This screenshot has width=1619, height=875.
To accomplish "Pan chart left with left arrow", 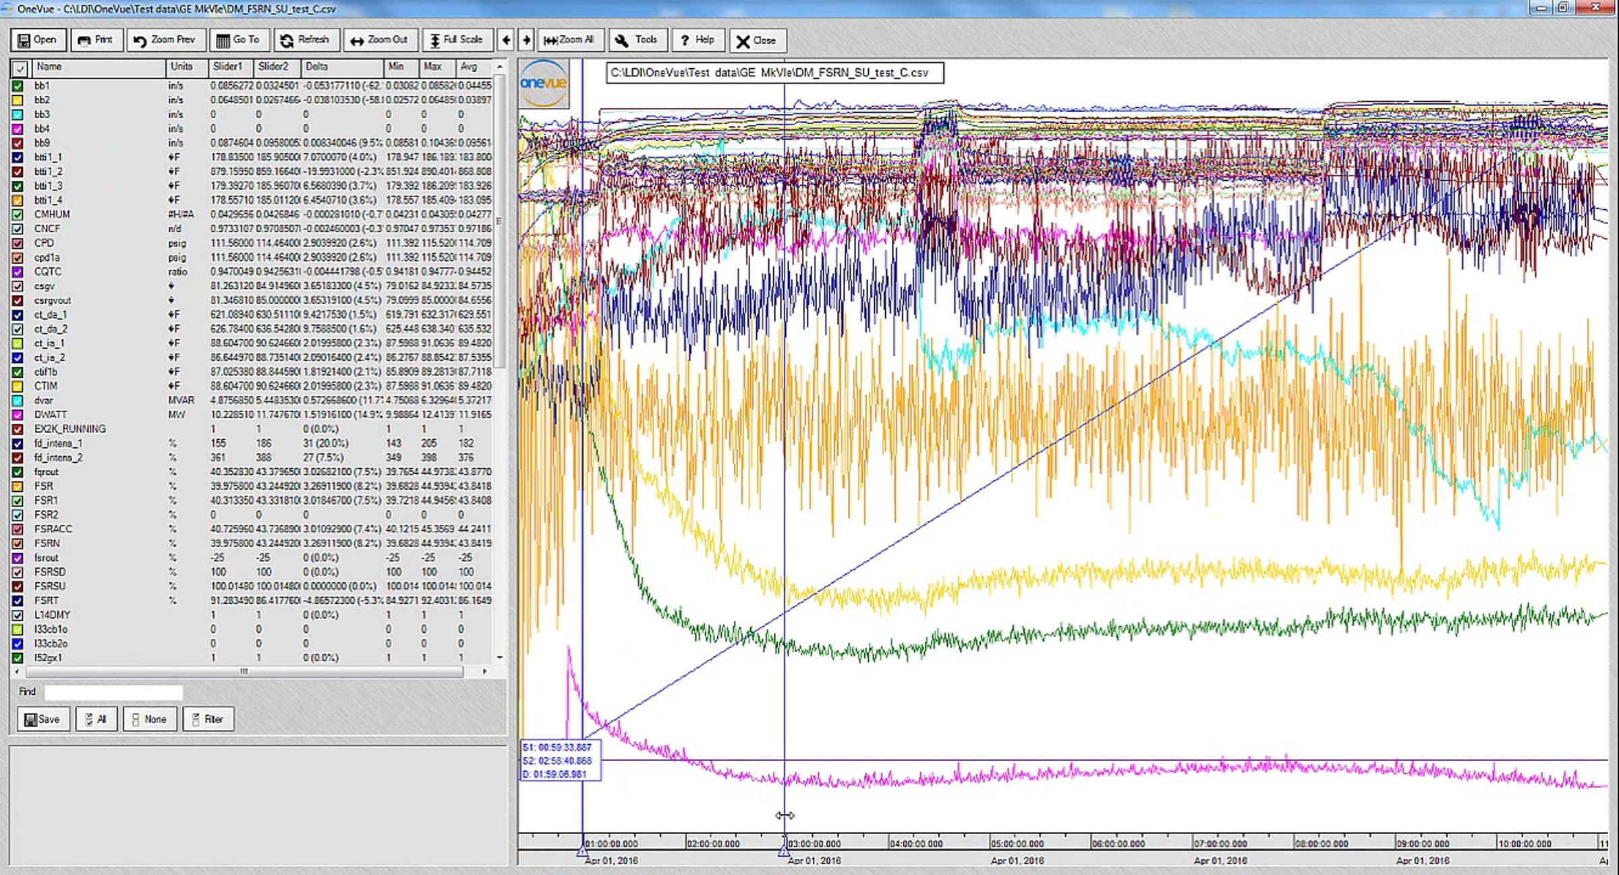I will click(506, 40).
